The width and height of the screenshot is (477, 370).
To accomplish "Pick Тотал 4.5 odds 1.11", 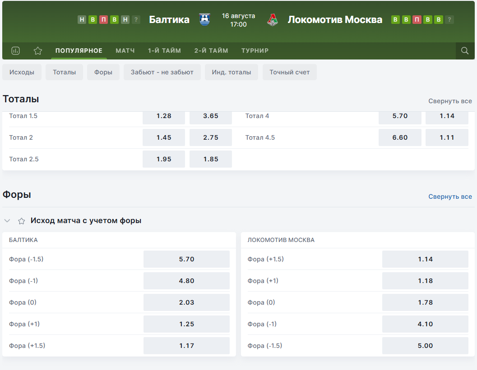I will [447, 137].
